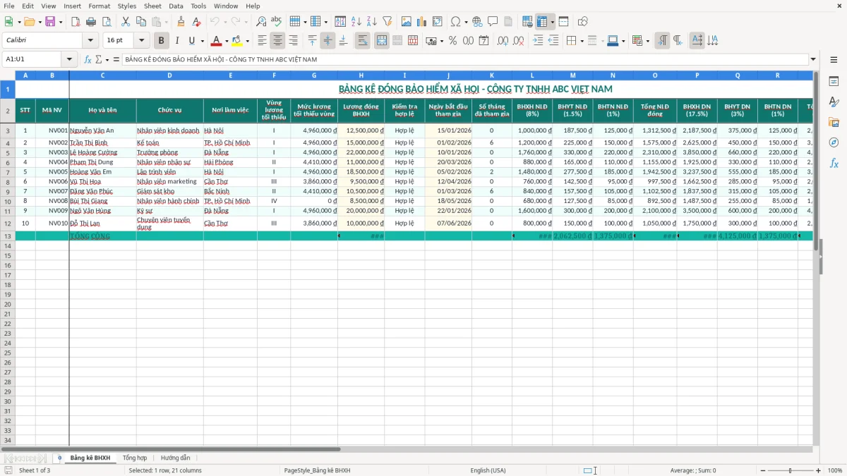Click Increase Indent icon
The image size is (847, 476).
click(538, 41)
